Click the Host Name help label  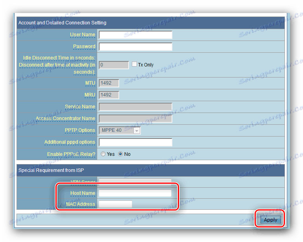pyautogui.click(x=83, y=193)
